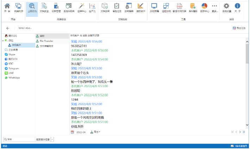Open the dropdown arrow next to 搜索显示信息
Viewport: 250px width, 149px height.
52,139
